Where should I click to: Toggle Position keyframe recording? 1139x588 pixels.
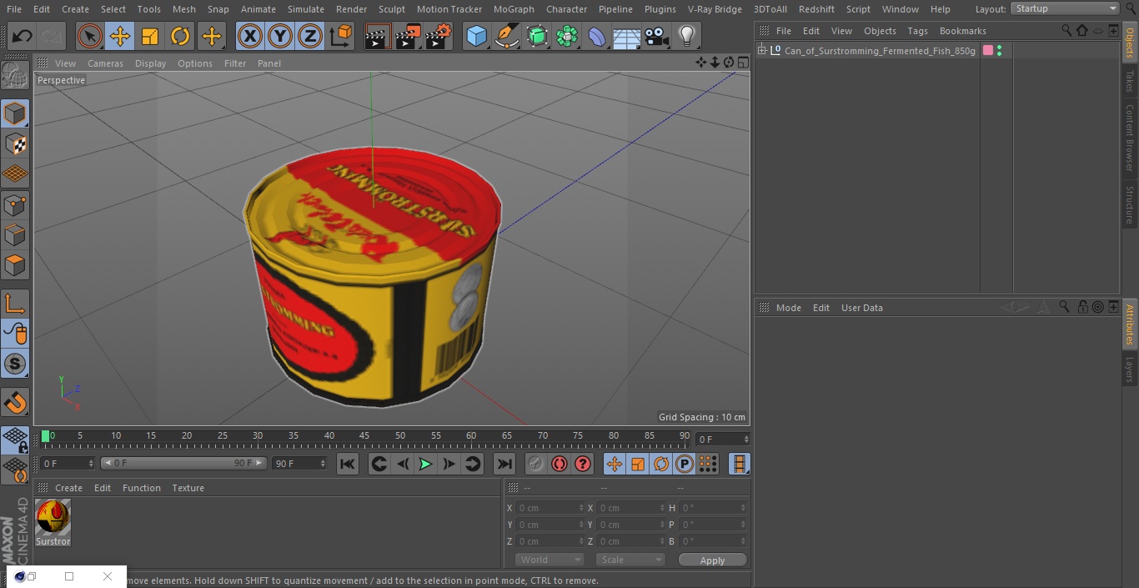tap(615, 464)
